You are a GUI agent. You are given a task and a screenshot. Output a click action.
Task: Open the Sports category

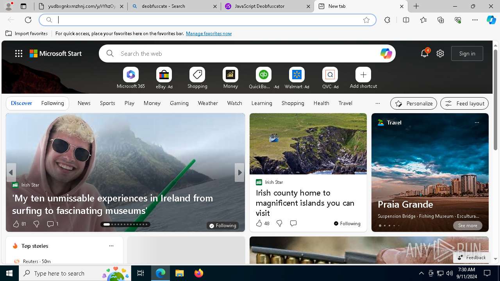107,103
